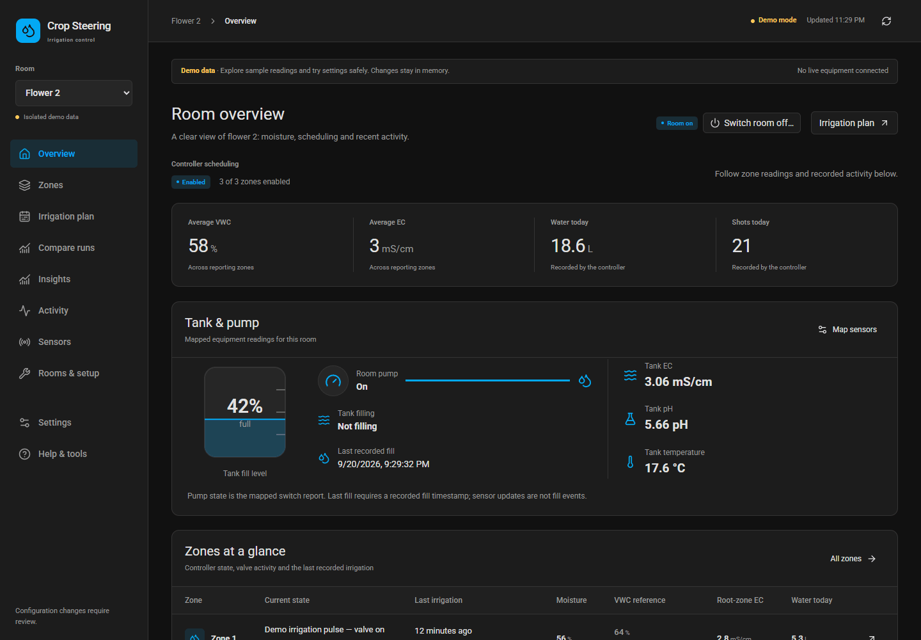Screen dimensions: 921x640
Task: Click the Rooms & setup wrench icon
Action: (x=25, y=373)
